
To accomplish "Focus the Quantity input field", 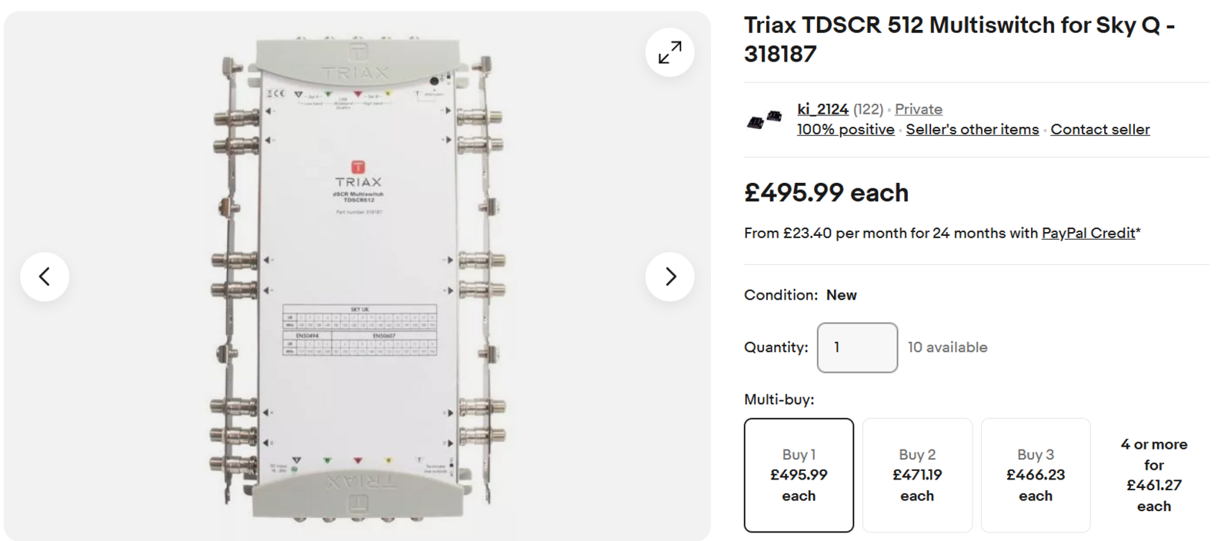I will [857, 347].
